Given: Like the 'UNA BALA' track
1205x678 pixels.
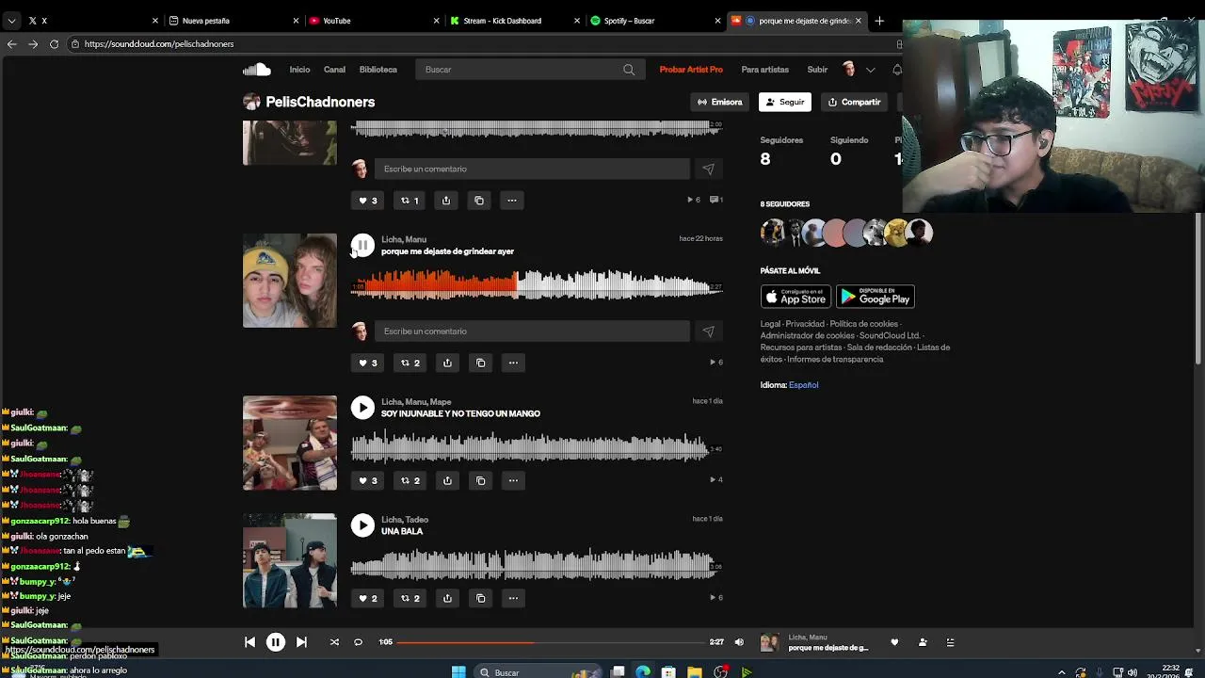Looking at the screenshot, I should coord(367,598).
